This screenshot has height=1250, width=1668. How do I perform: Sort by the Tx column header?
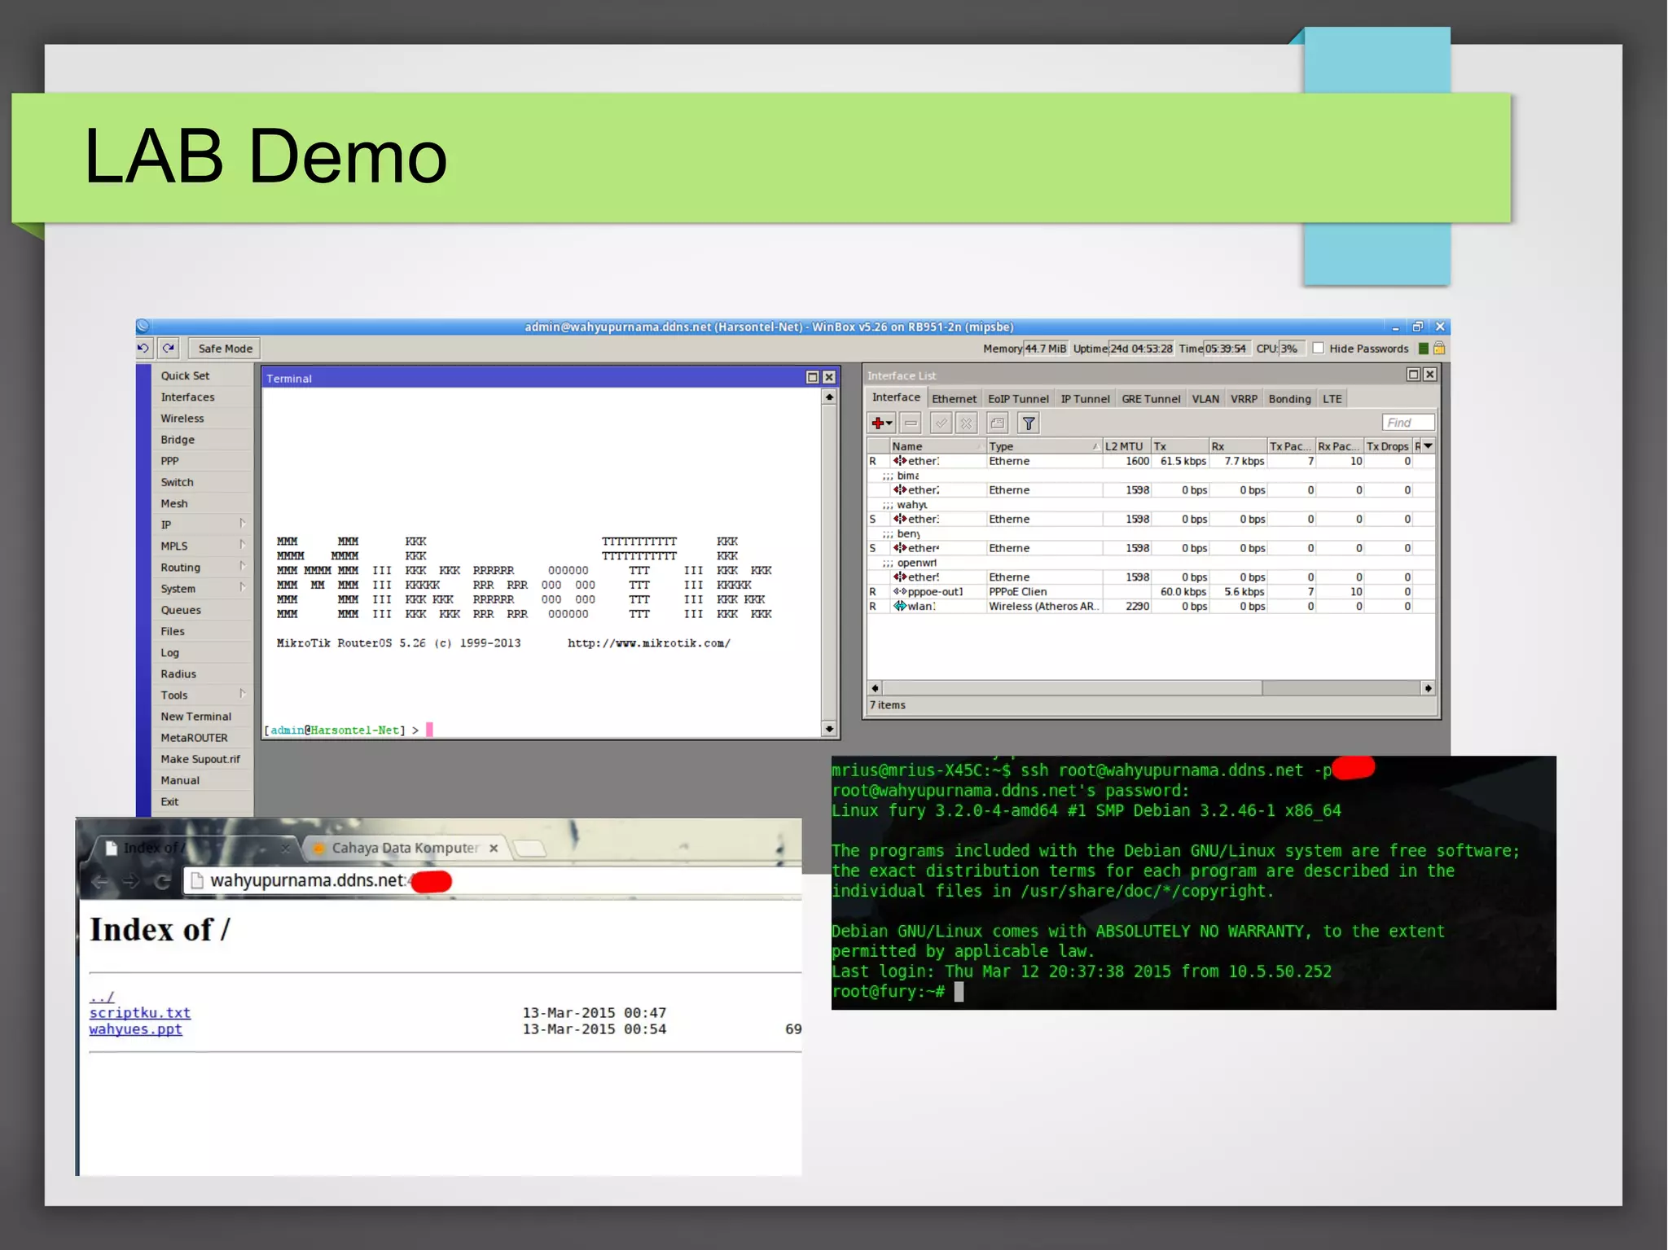(x=1179, y=446)
